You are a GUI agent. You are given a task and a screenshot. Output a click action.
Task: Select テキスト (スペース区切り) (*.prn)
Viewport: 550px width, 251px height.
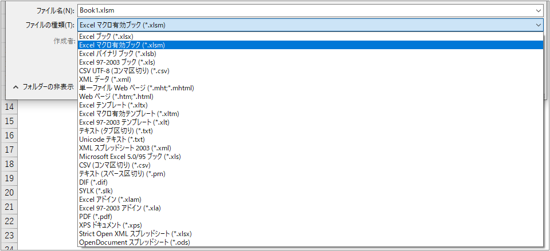(x=311, y=174)
